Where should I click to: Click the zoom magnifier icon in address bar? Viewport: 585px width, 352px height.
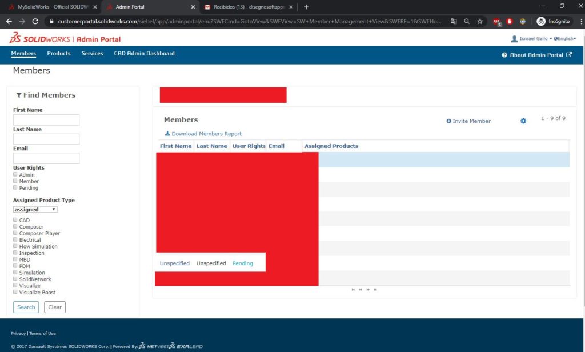pyautogui.click(x=467, y=21)
